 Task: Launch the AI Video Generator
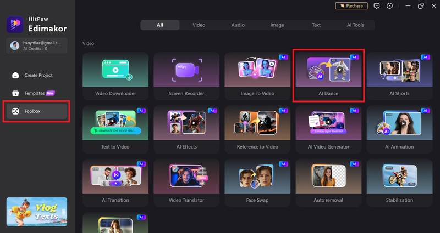(x=328, y=129)
